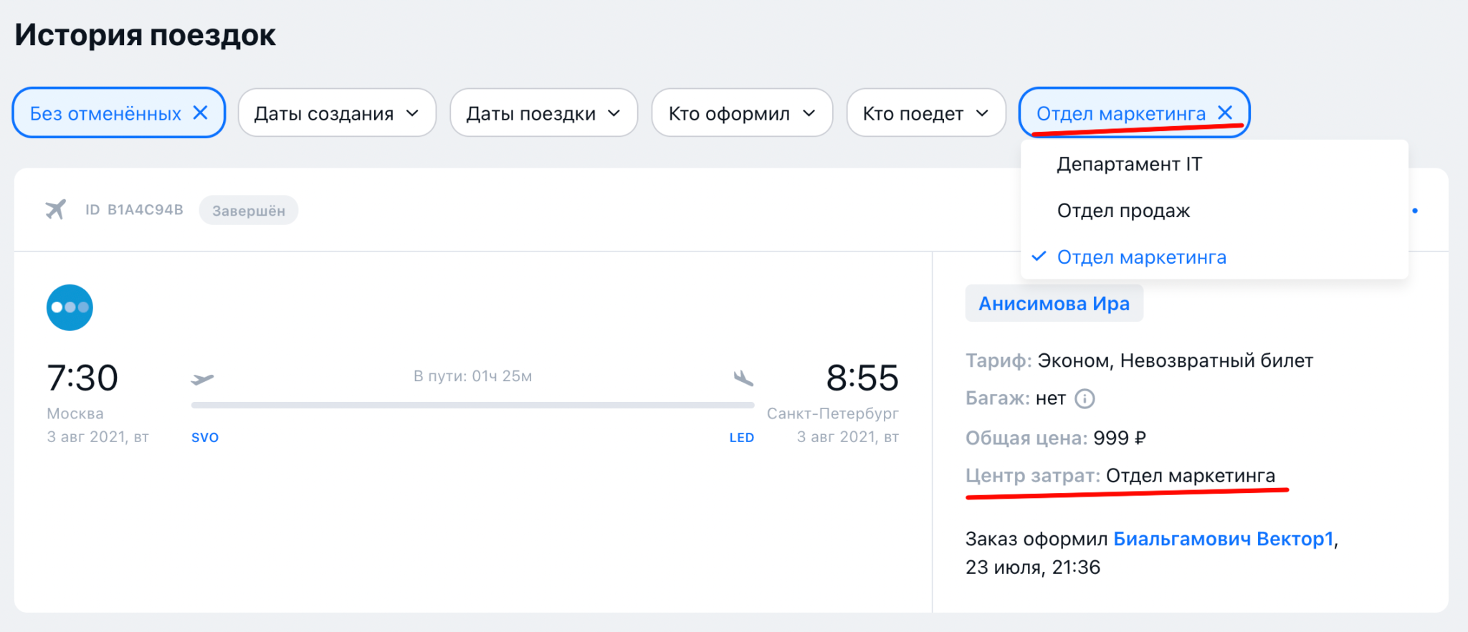Click the chevron in 'Даты создания' chip

coord(412,113)
